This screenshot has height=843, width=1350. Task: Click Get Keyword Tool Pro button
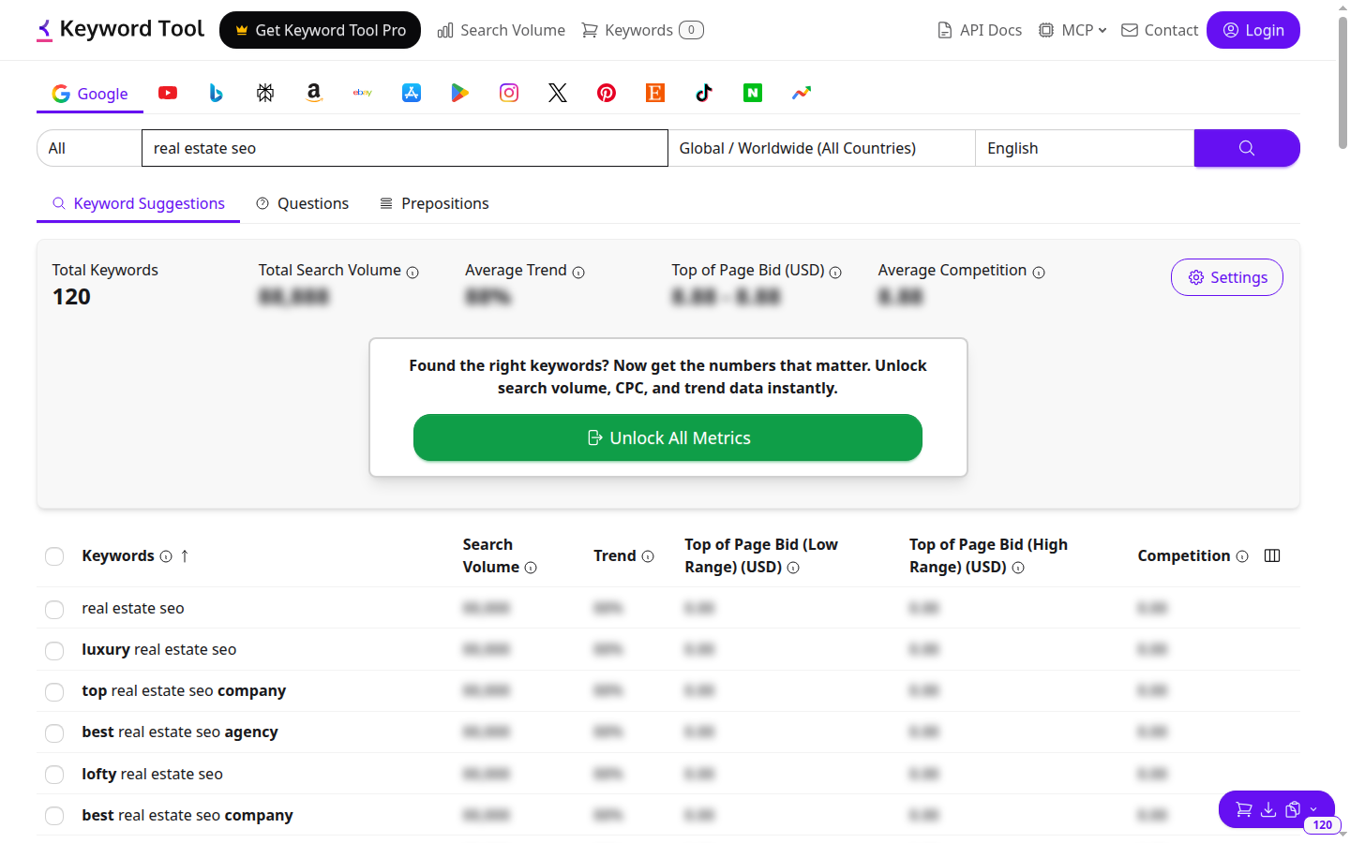[x=320, y=30]
